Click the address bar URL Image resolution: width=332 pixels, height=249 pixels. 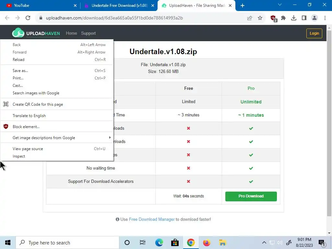point(114,18)
